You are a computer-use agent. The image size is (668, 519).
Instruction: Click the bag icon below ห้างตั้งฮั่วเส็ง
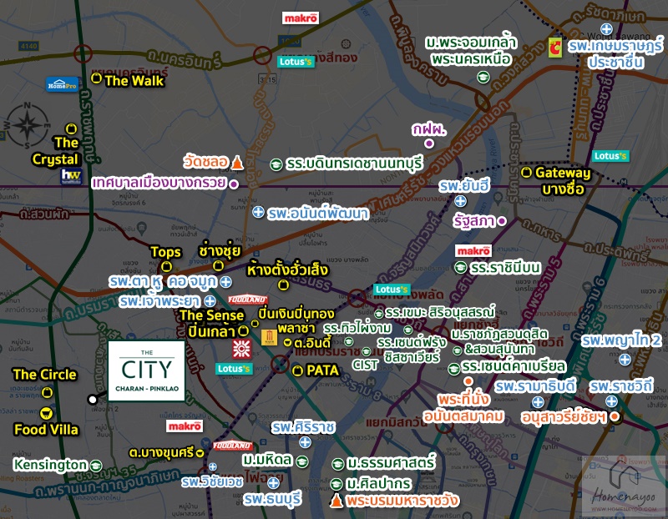pos(283,285)
